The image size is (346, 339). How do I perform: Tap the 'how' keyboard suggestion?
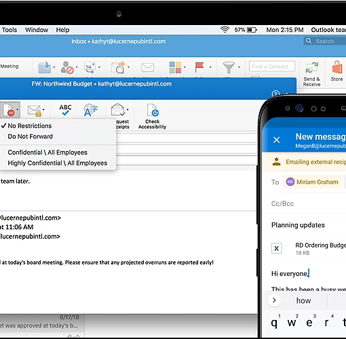pyautogui.click(x=303, y=300)
